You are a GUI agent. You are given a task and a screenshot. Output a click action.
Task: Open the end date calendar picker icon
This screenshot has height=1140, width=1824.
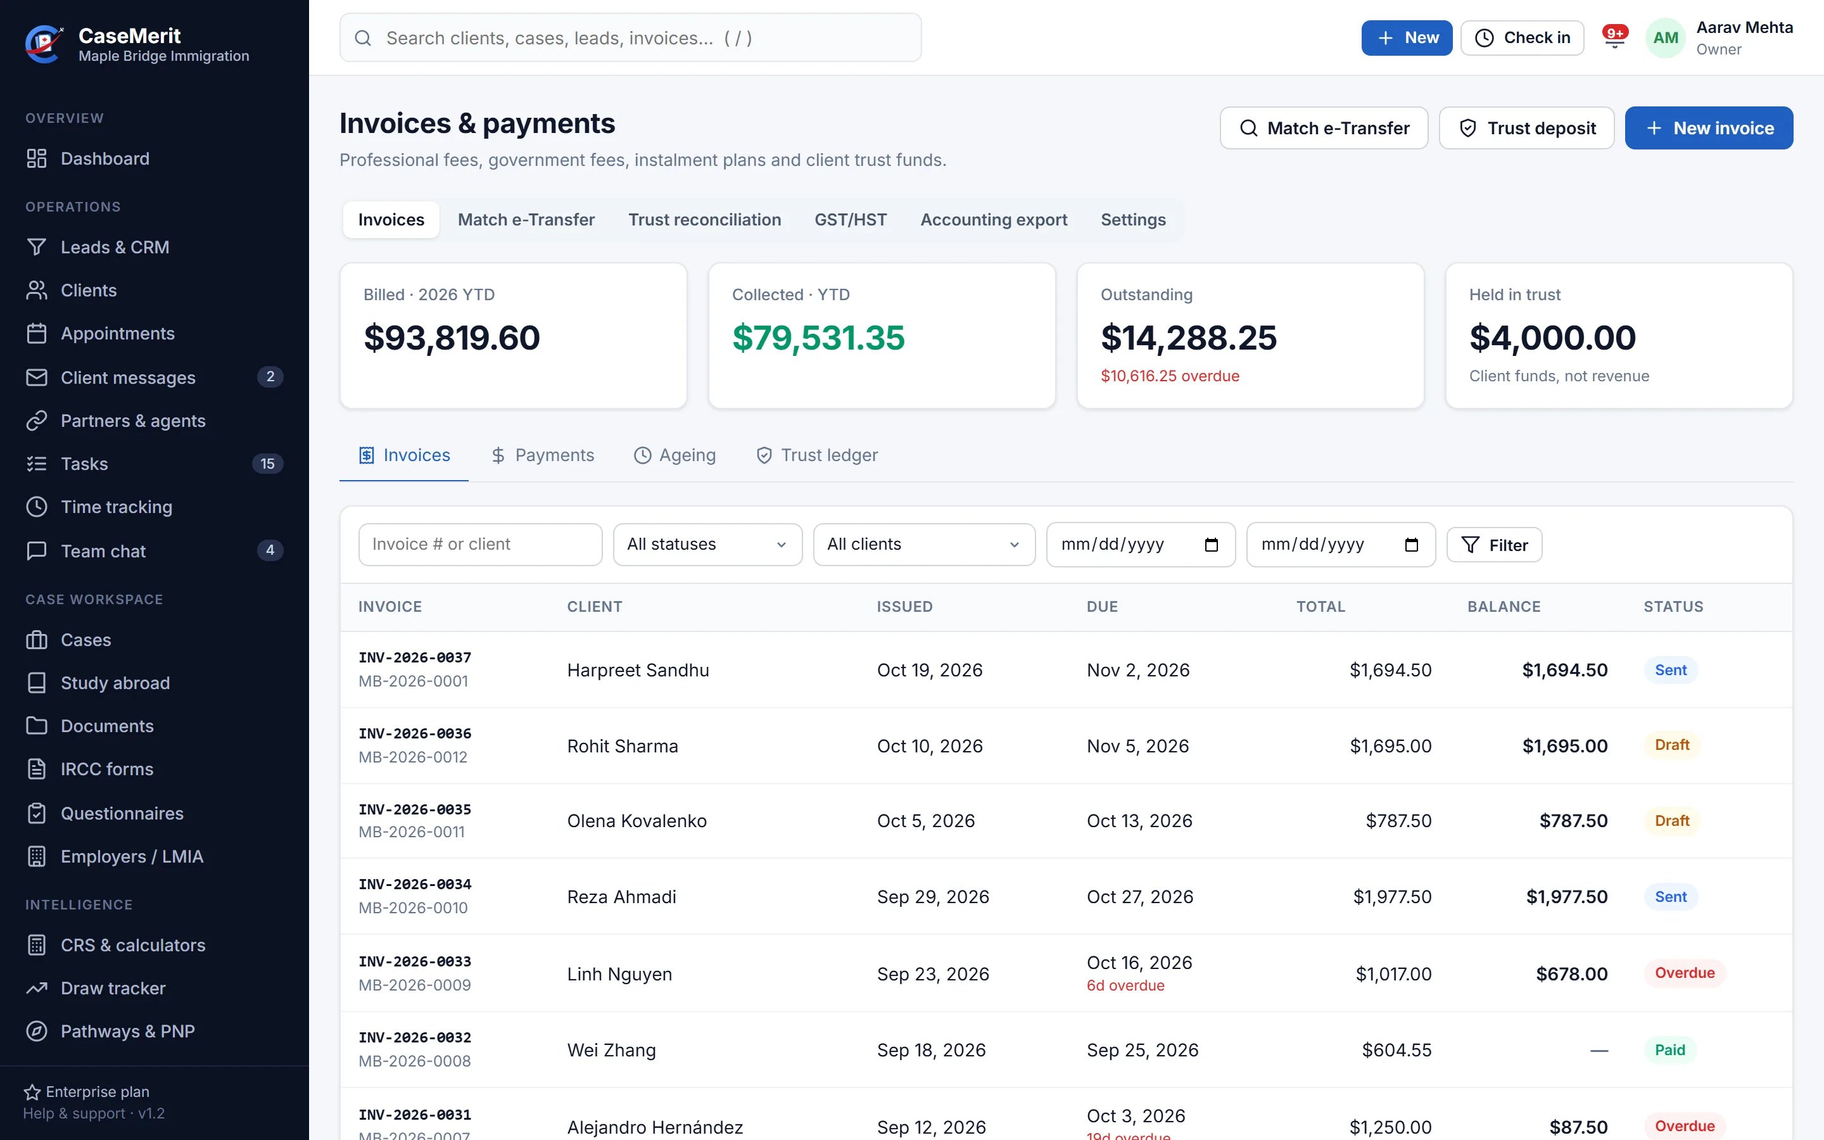pos(1411,545)
